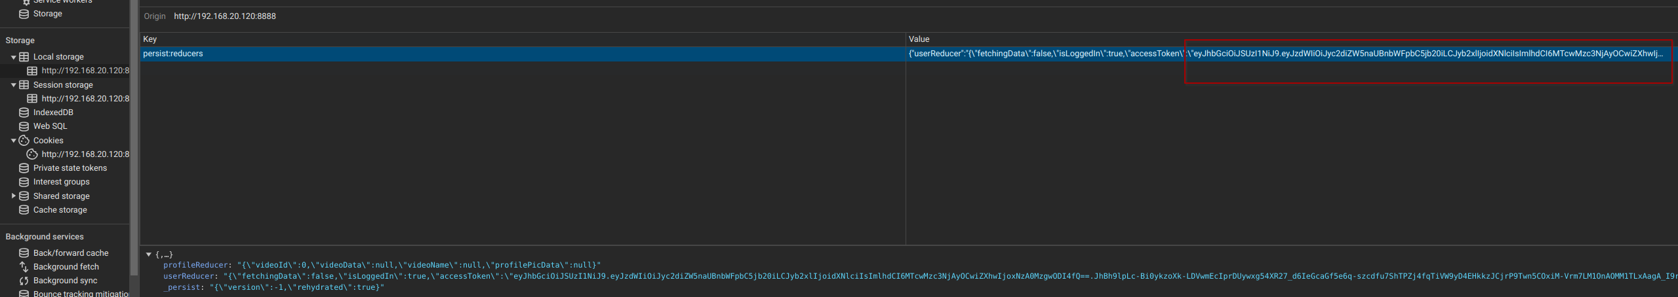The width and height of the screenshot is (1678, 297).
Task: Sort by the Key column header
Action: tap(150, 39)
